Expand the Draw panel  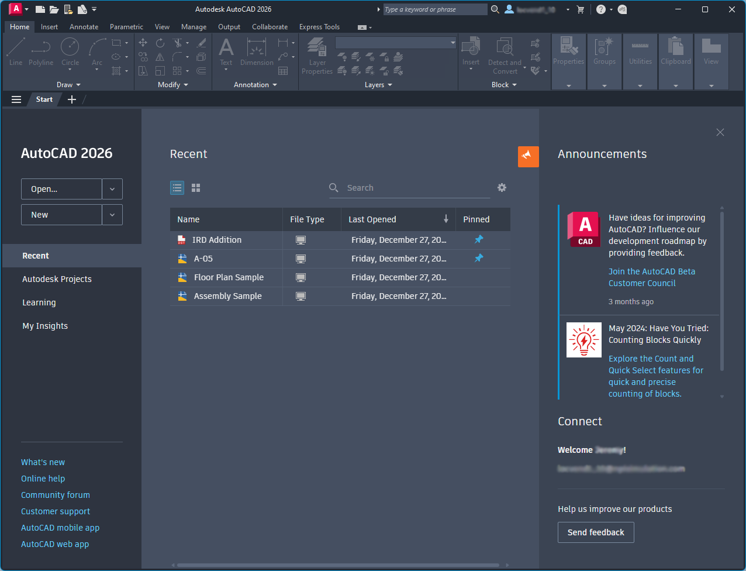pos(69,85)
